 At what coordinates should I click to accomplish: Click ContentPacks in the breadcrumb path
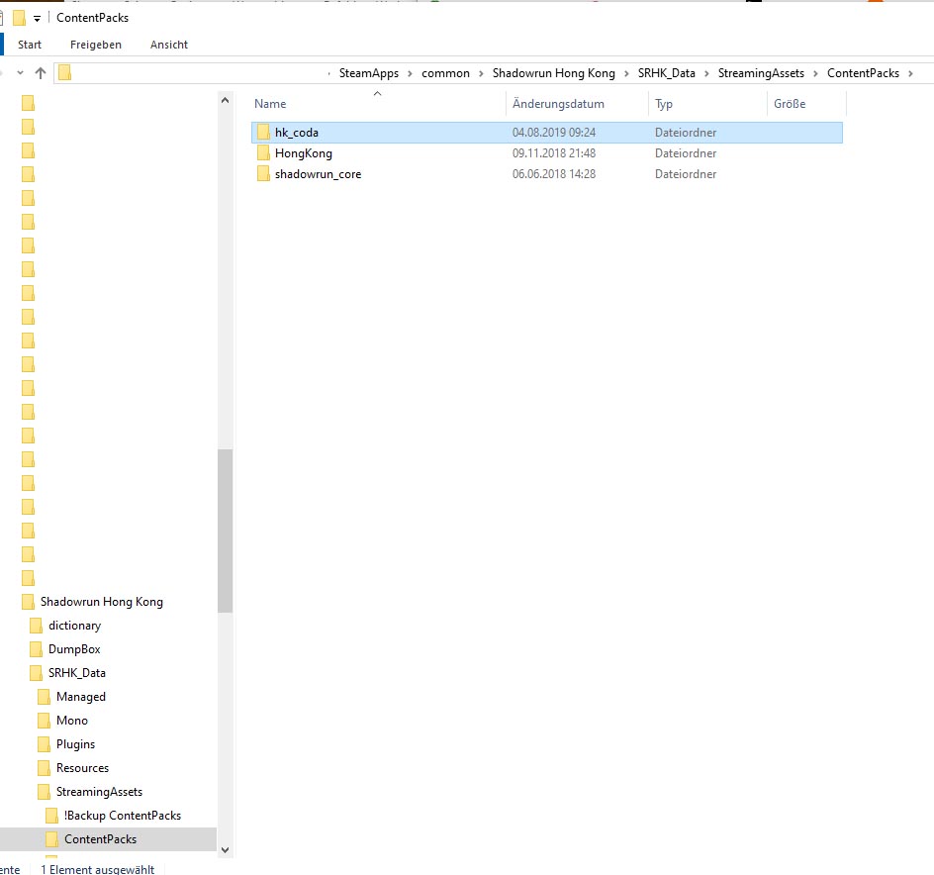click(x=863, y=73)
